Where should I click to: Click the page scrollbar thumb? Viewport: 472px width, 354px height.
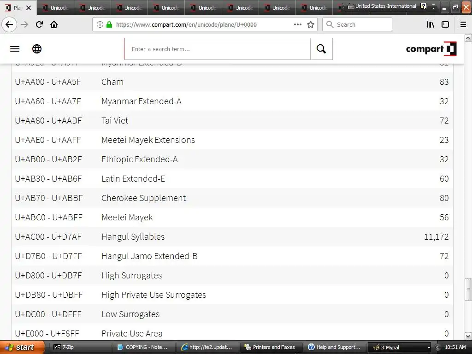468,289
